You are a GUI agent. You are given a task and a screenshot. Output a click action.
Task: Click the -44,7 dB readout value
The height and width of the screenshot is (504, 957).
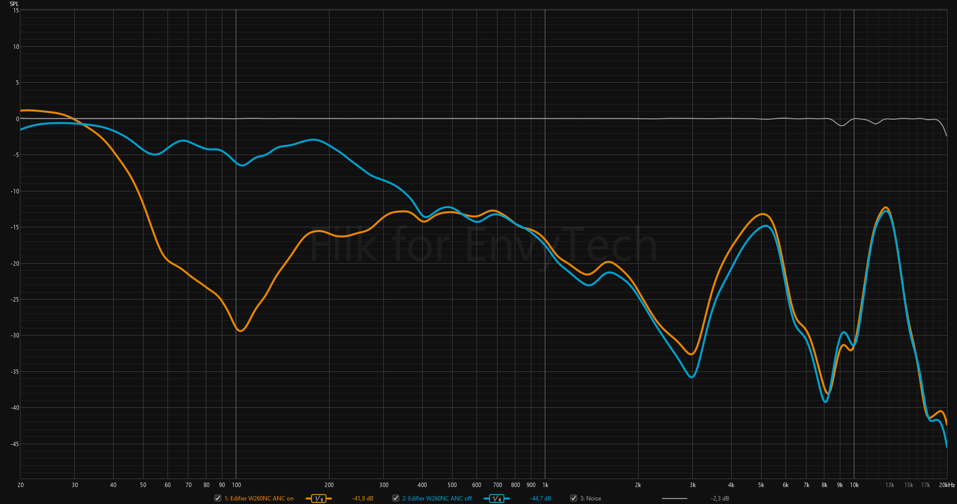coord(541,499)
